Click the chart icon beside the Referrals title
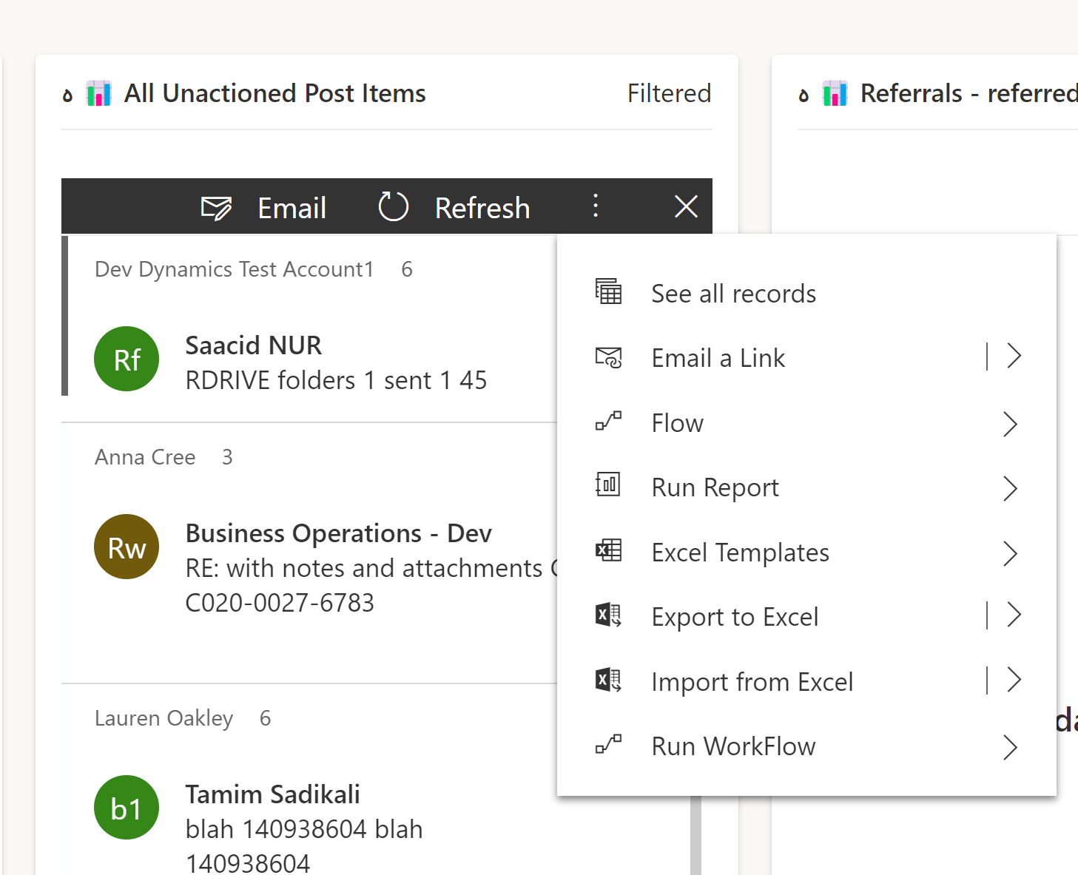 pyautogui.click(x=835, y=94)
